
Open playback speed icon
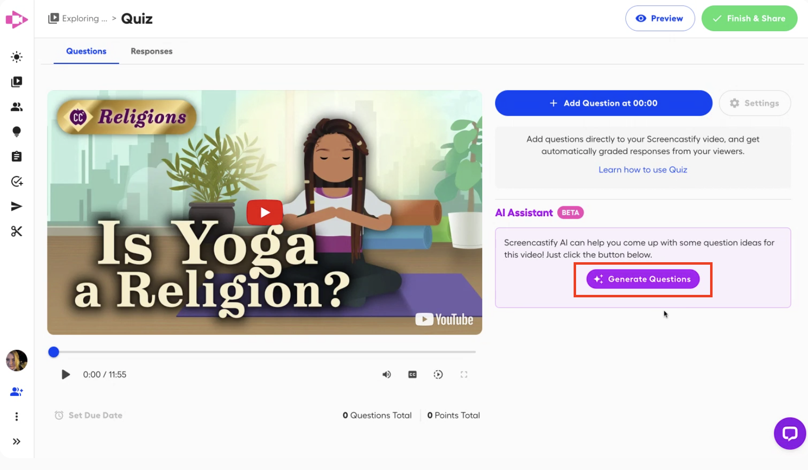(x=438, y=375)
